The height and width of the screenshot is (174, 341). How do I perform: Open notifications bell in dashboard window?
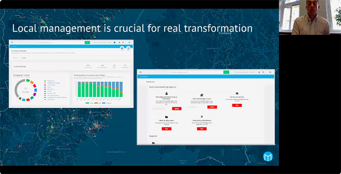(x=119, y=43)
